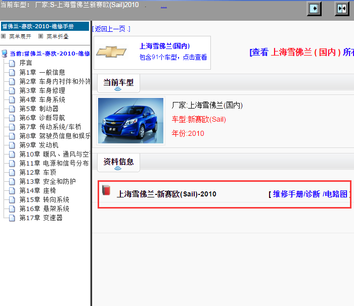Select the 资料信息 tab
This screenshot has height=306, width=354.
tap(118, 163)
